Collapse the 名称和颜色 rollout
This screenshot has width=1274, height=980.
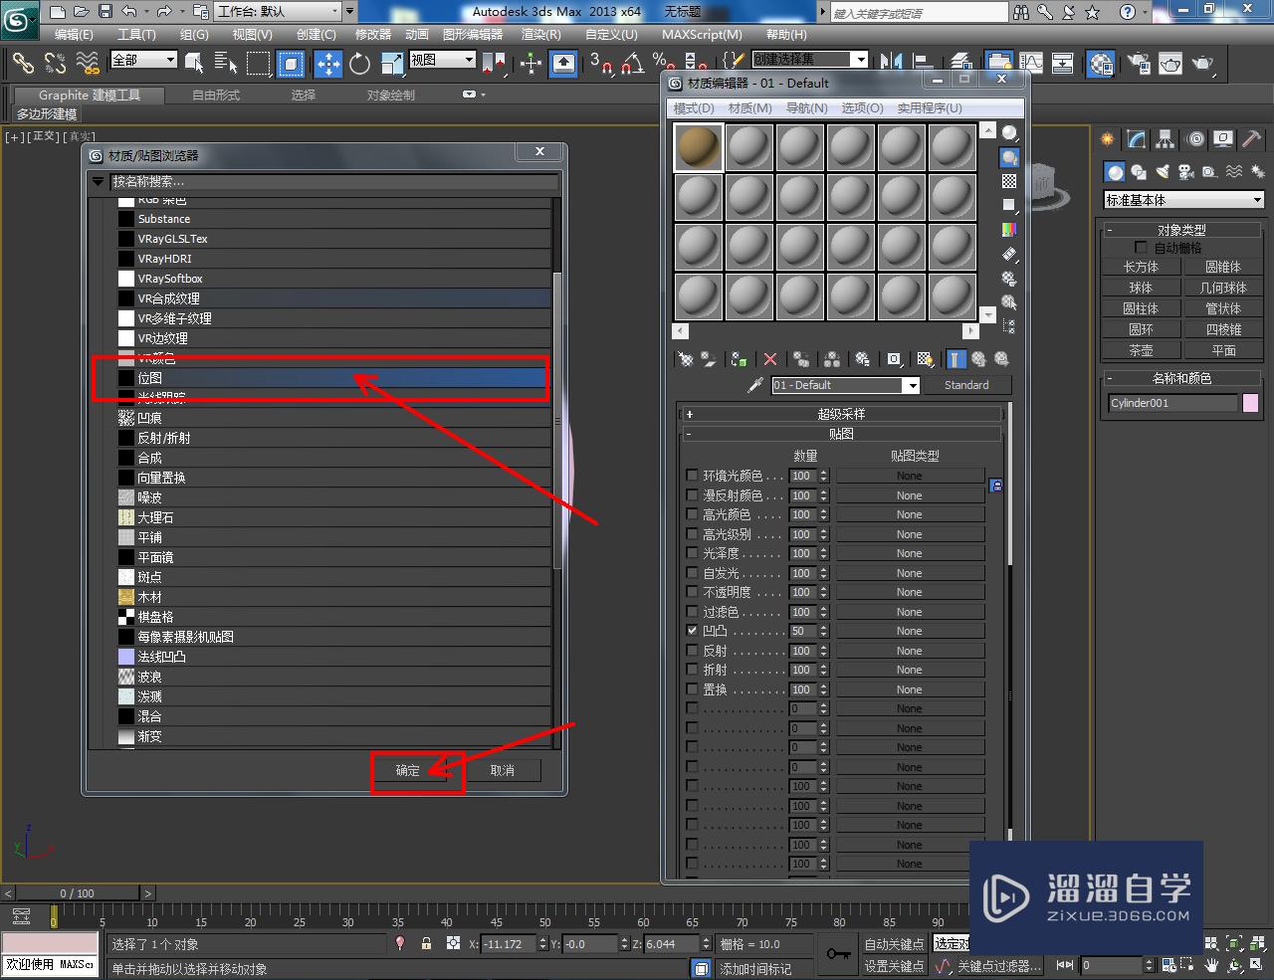pos(1181,378)
